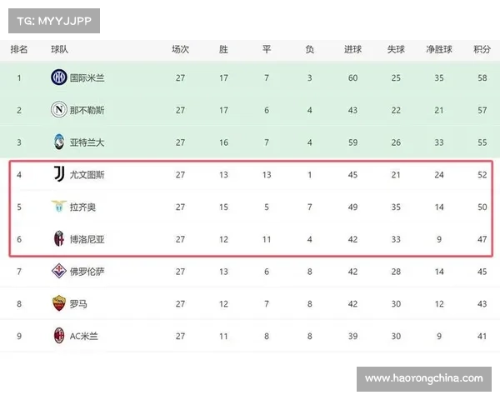Select the 罗马 row rank number 8
This screenshot has width=500, height=400.
(x=19, y=304)
